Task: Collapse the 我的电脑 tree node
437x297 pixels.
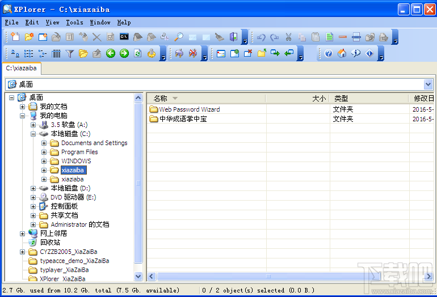Action: (22, 116)
